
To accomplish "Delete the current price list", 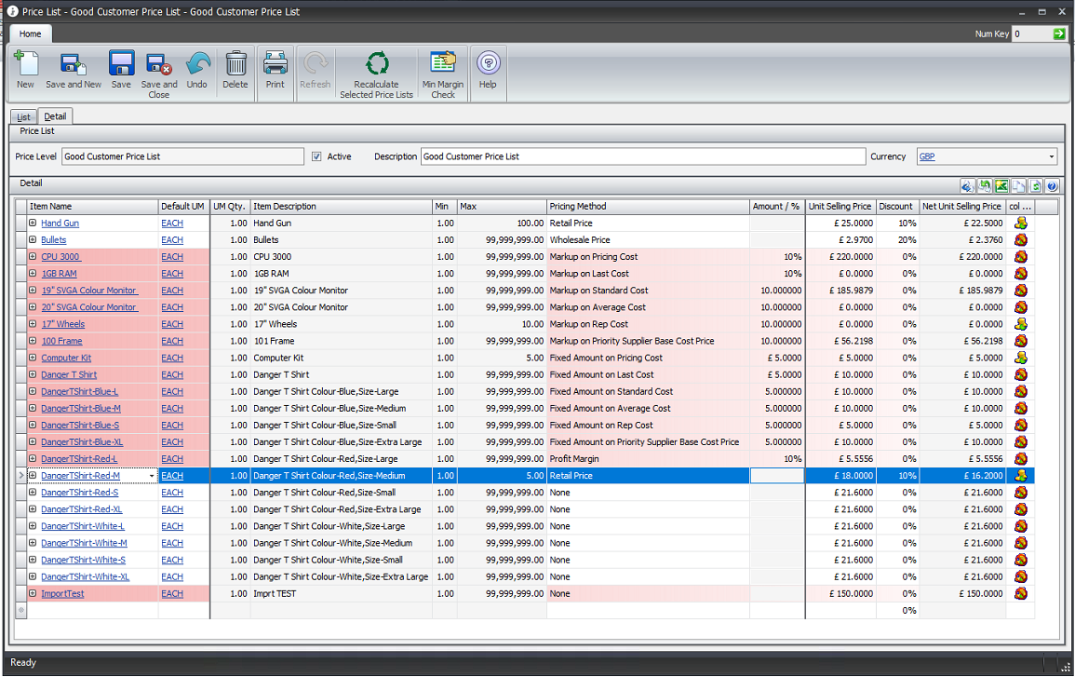I will pyautogui.click(x=235, y=65).
